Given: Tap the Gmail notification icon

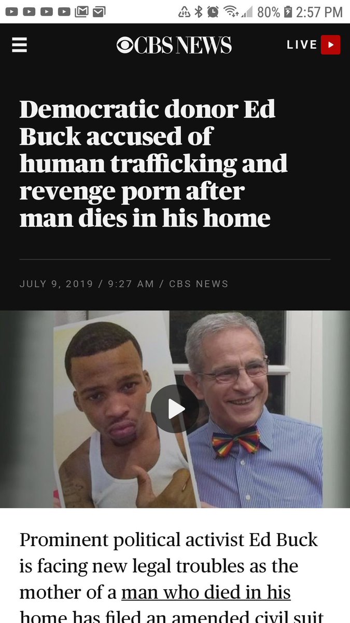Looking at the screenshot, I should (81, 11).
